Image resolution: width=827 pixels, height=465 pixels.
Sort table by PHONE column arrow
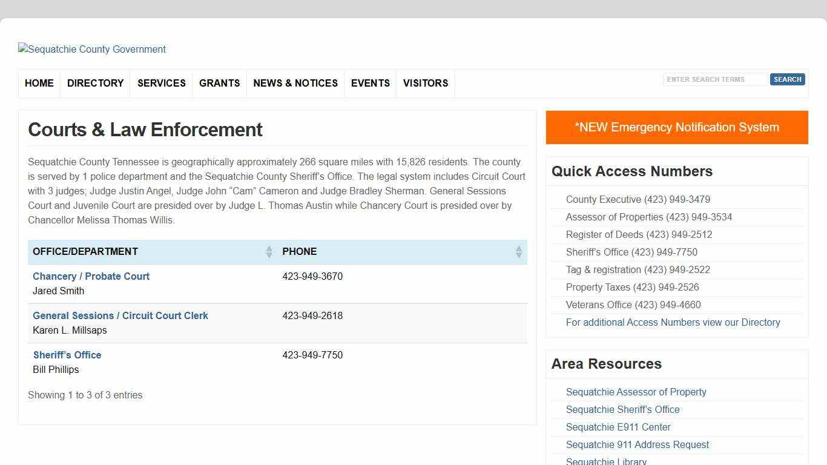519,252
